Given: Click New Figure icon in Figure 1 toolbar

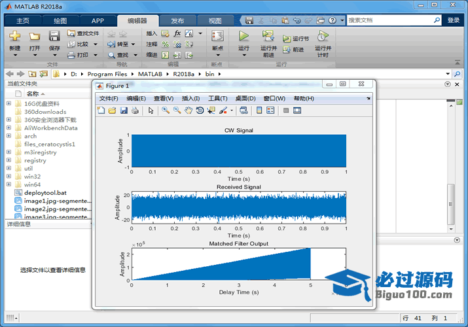Looking at the screenshot, I should point(101,111).
